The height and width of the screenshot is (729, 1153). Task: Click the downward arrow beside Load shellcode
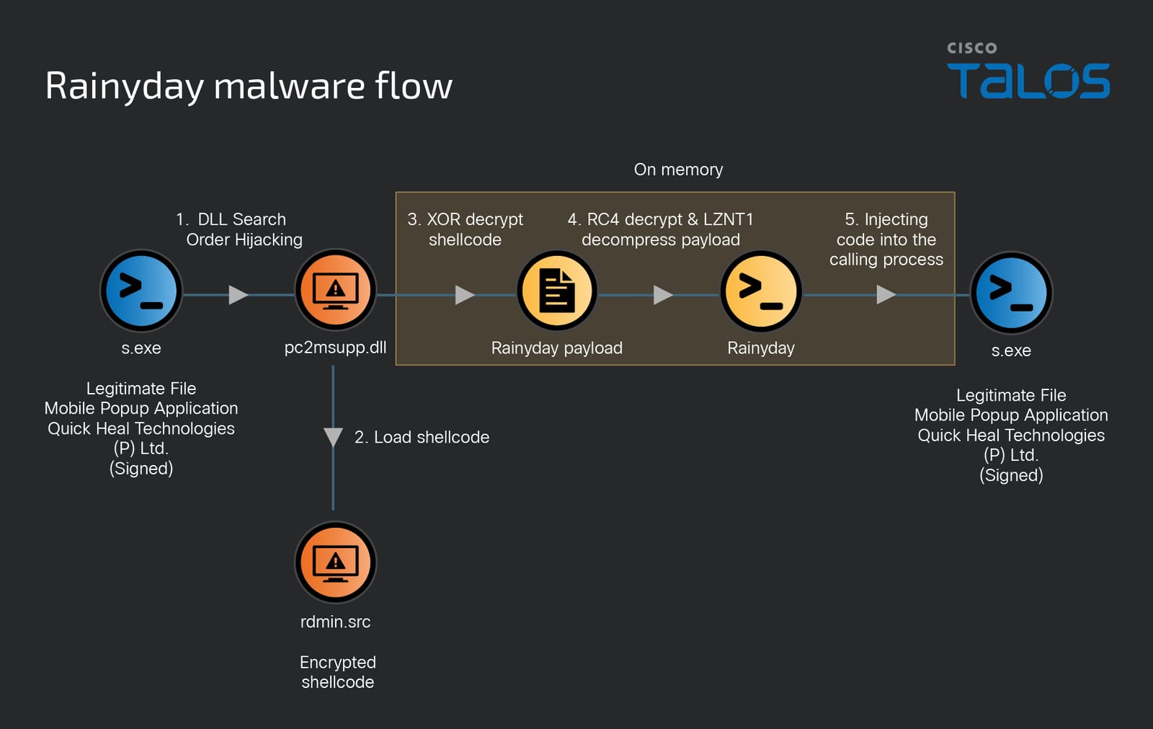coord(333,438)
